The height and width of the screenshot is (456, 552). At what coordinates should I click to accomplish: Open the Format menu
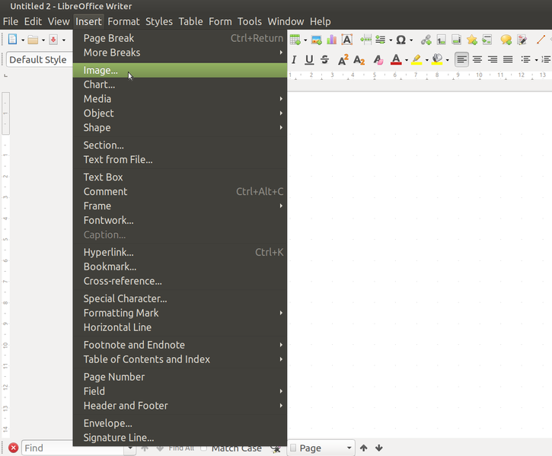[x=123, y=21]
